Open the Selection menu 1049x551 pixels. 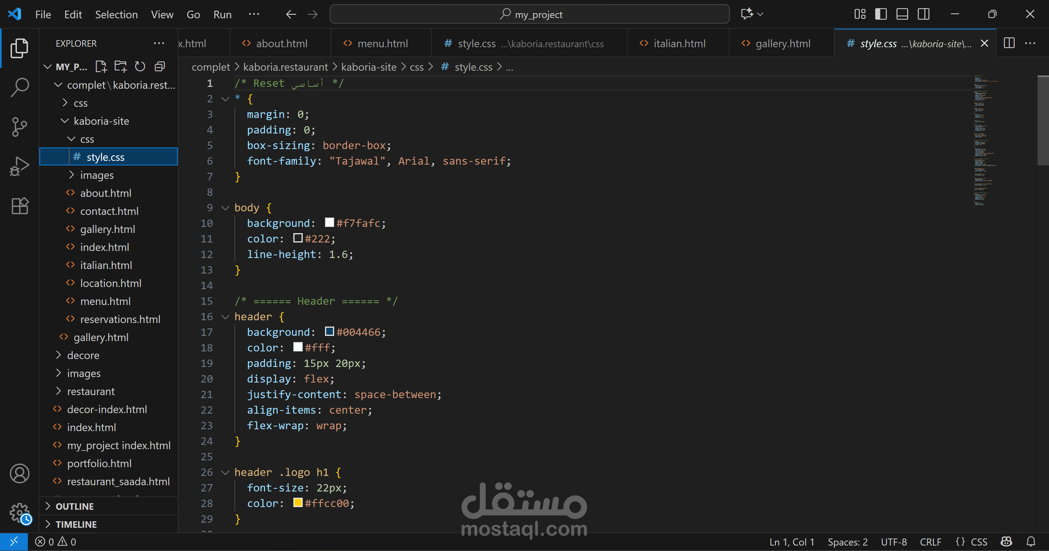tap(116, 15)
